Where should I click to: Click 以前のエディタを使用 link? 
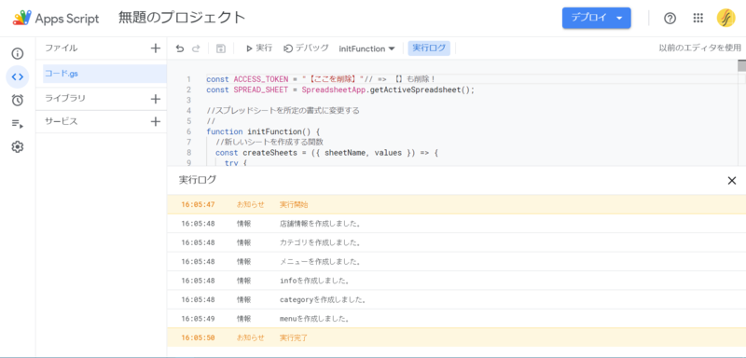click(x=700, y=48)
